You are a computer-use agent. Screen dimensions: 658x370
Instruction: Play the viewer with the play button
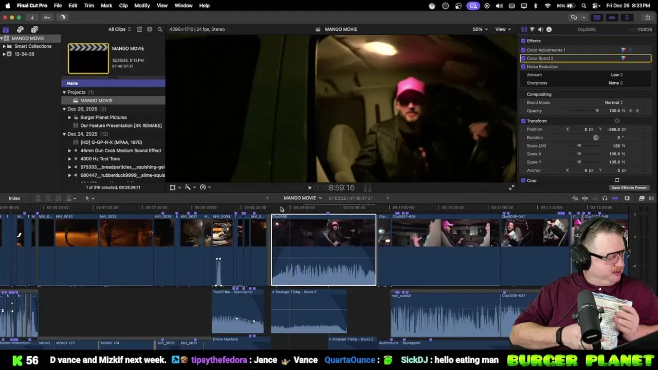pos(309,188)
